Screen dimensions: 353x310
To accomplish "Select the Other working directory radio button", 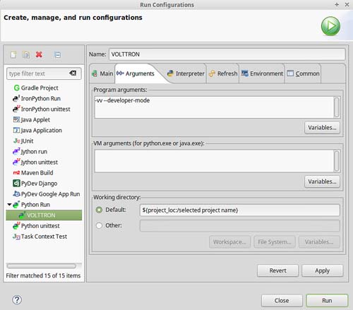I will (99, 225).
